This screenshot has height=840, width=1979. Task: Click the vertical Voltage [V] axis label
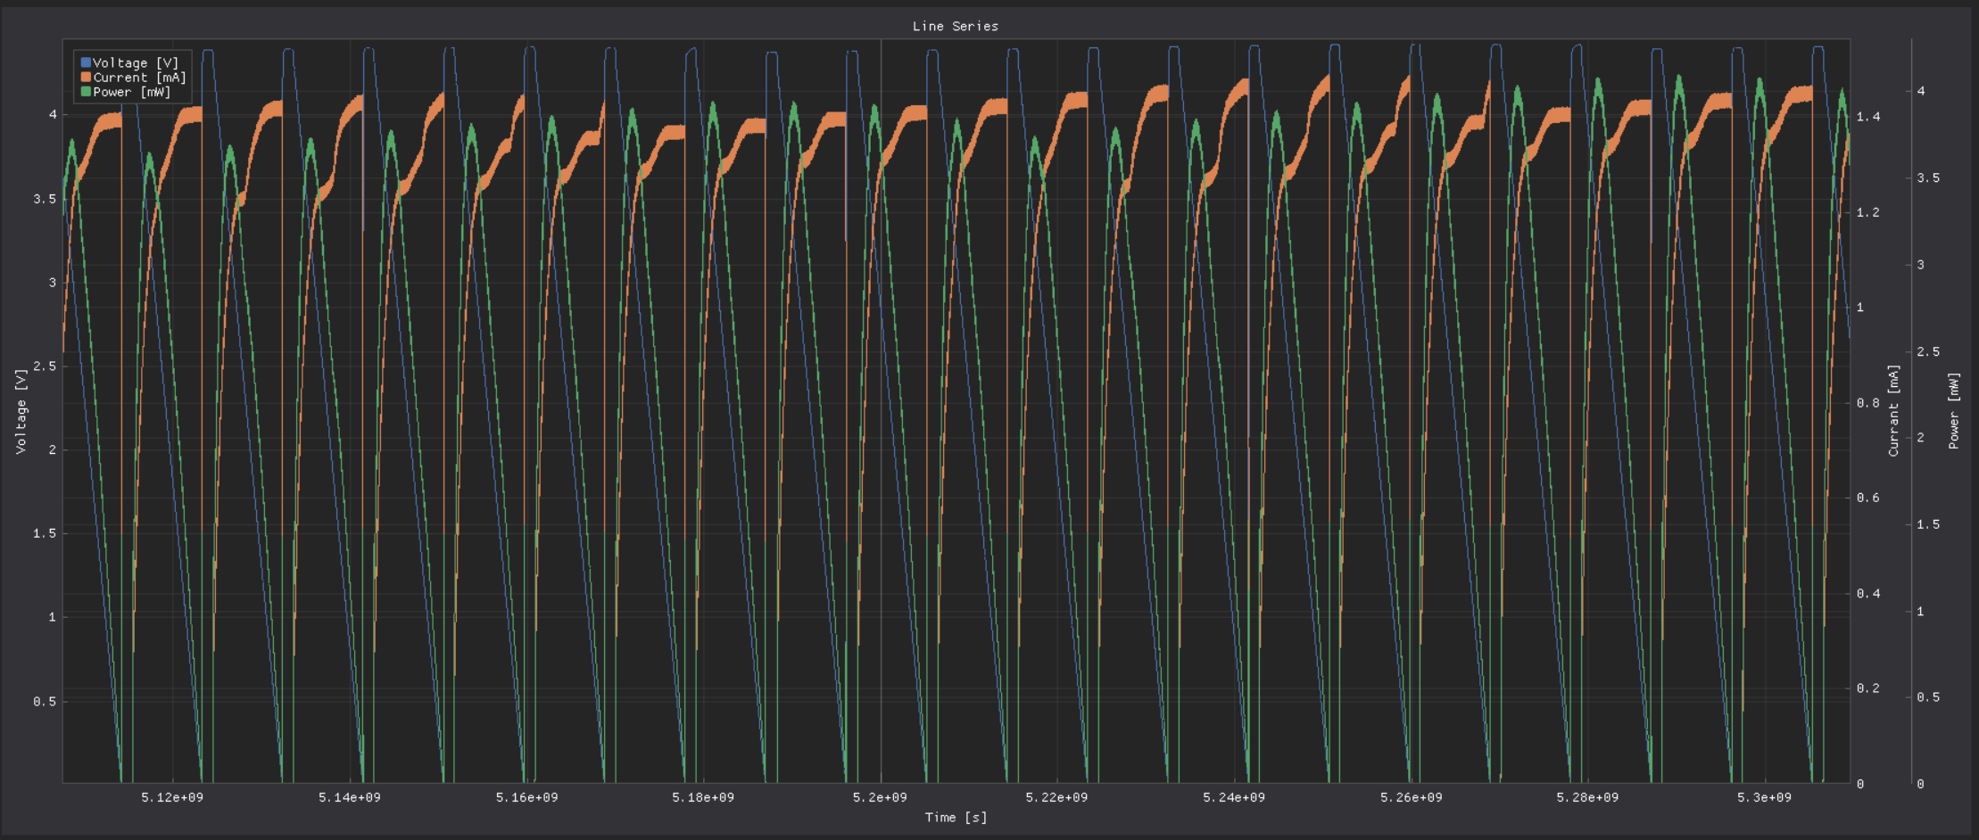[x=21, y=411]
